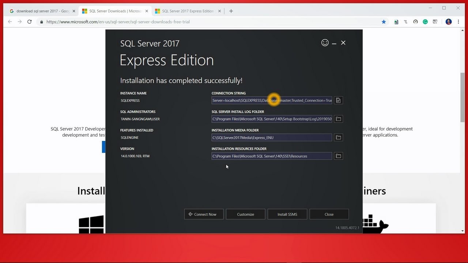468x263 pixels.
Task: Click the INSTALLATION MEDIA FOLDER label
Action: click(235, 130)
